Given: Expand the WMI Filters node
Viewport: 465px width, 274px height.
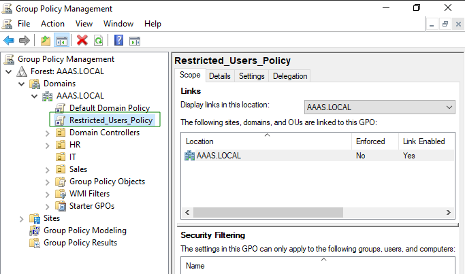Looking at the screenshot, I should [x=48, y=194].
